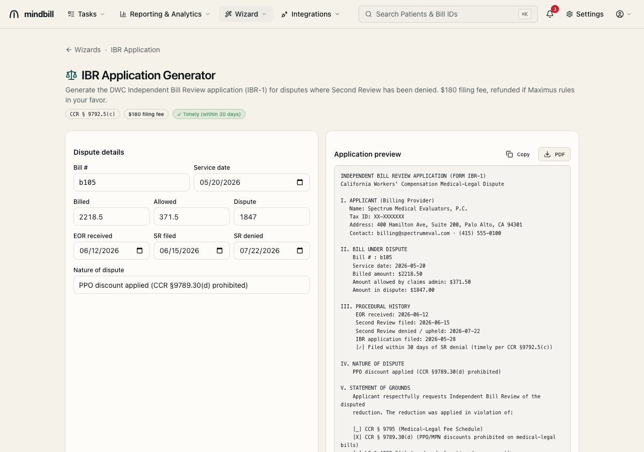Click 'Second Review filed: 2026-06-15' line
The height and width of the screenshot is (452, 644).
(x=403, y=323)
